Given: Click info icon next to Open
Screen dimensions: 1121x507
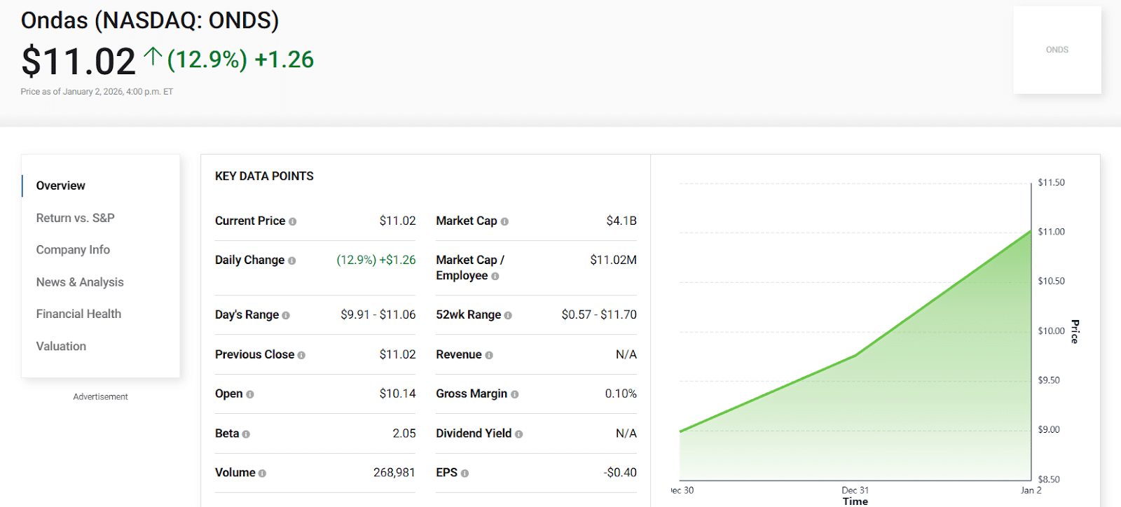Looking at the screenshot, I should (x=250, y=394).
